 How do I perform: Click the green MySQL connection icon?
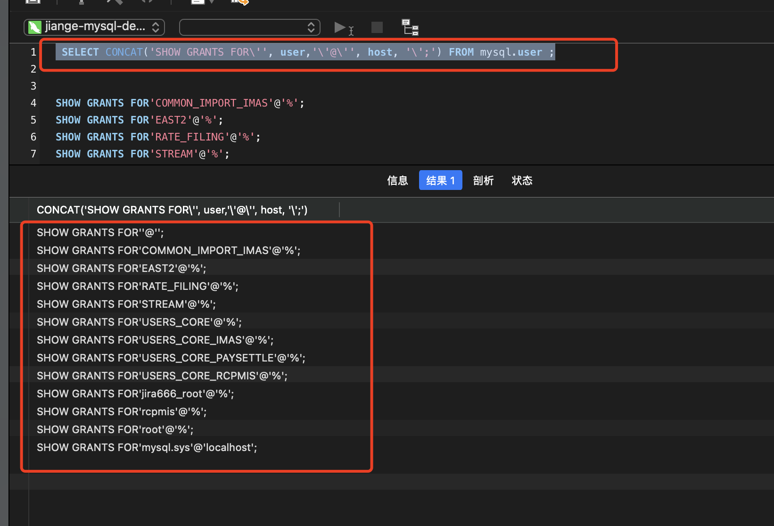tap(35, 27)
